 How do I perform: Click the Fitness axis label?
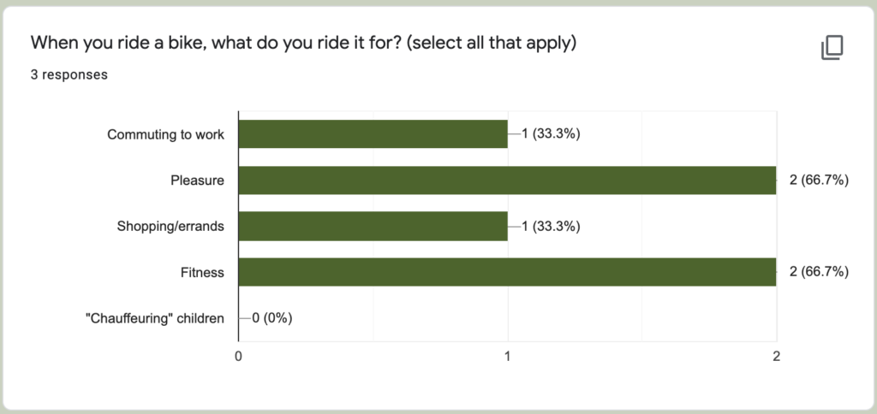202,273
